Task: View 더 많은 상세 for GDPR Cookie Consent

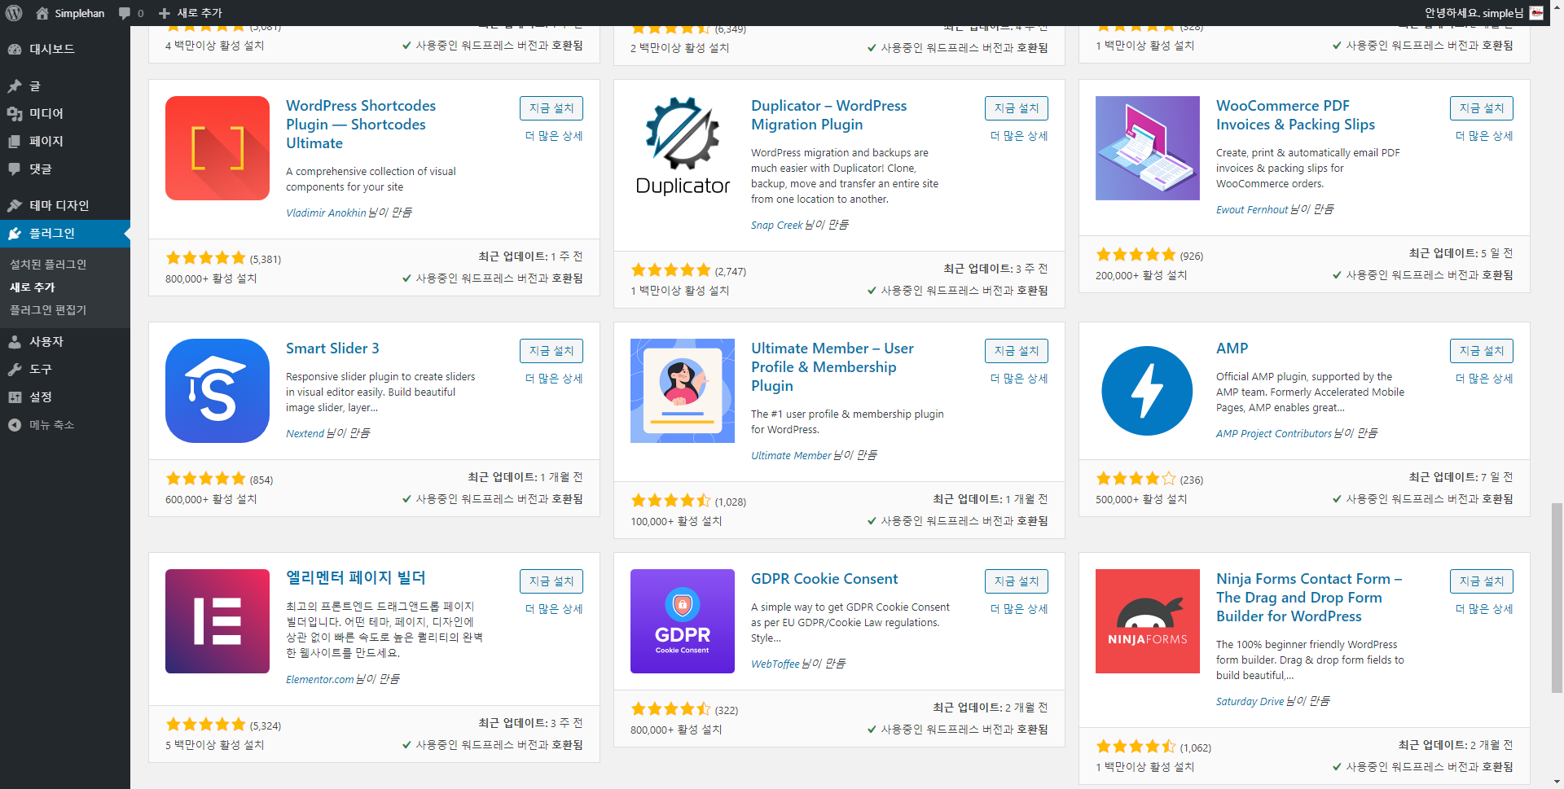Action: [1019, 609]
